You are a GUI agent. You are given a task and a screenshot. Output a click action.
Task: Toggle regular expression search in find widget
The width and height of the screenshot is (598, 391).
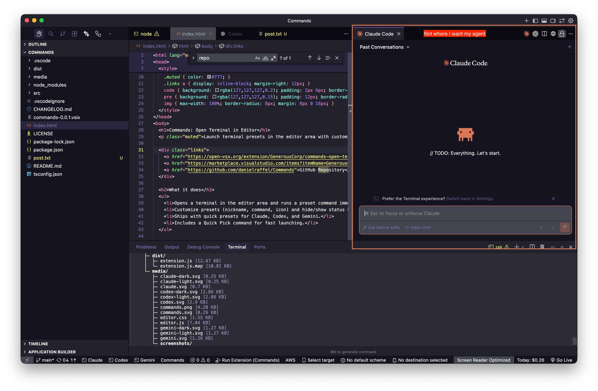[273, 58]
